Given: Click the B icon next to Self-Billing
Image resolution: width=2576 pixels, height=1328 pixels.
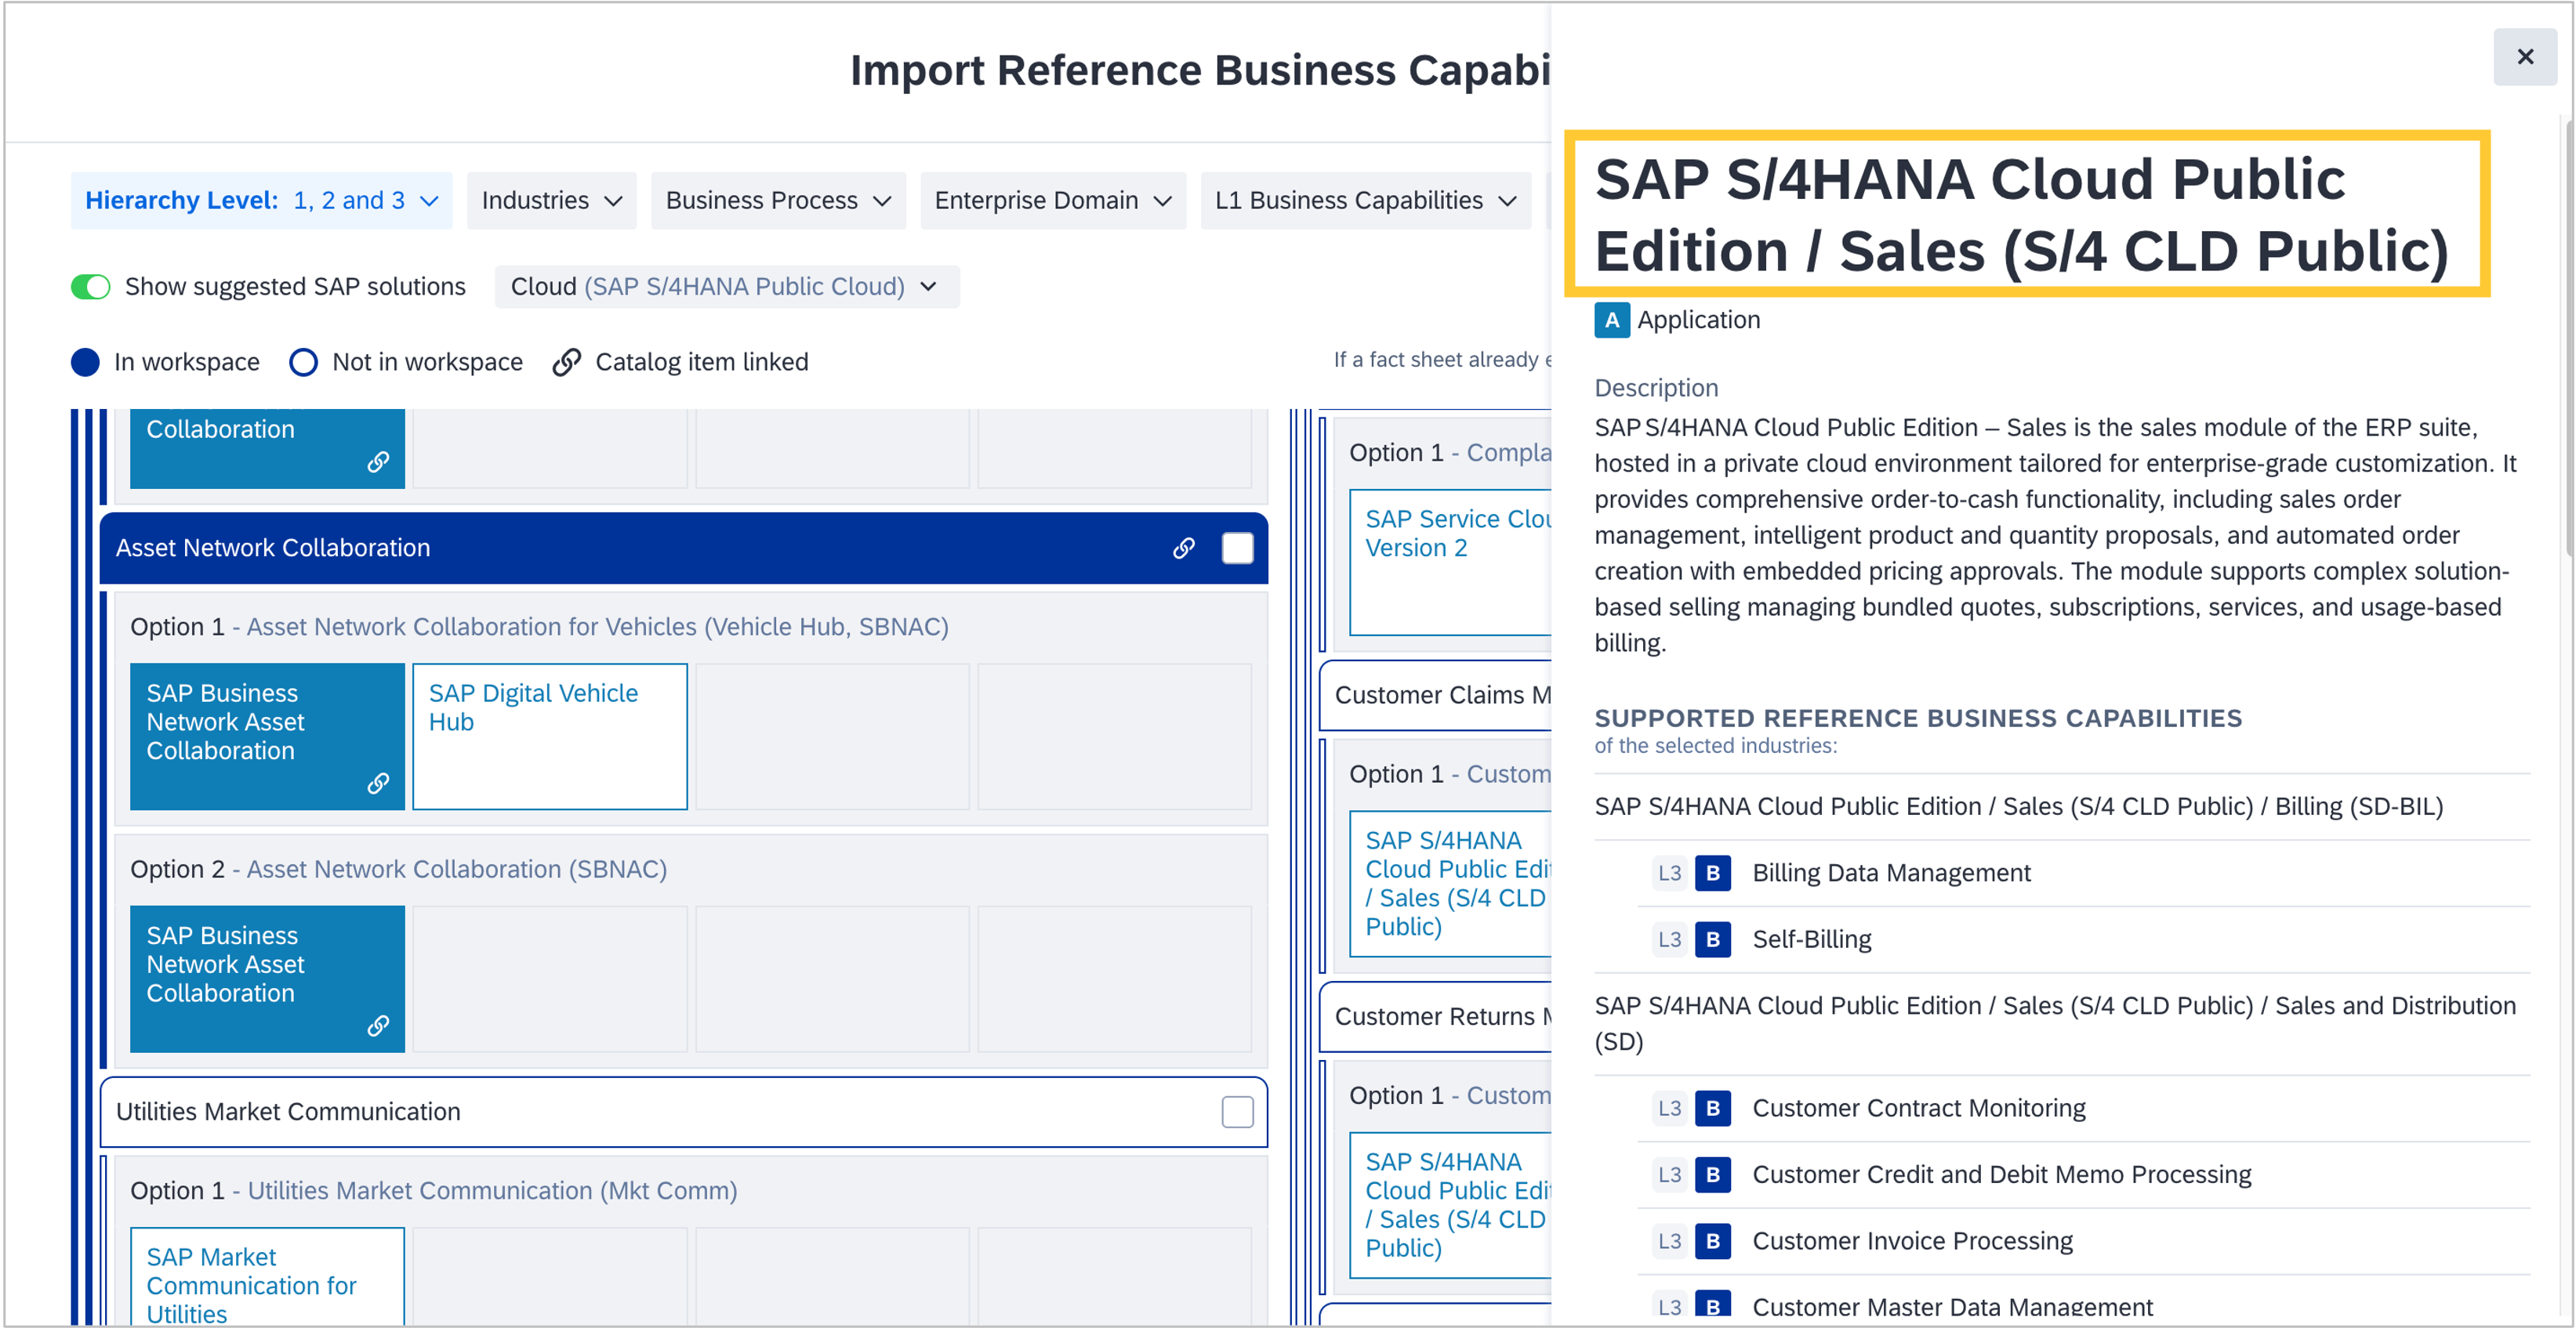Looking at the screenshot, I should pos(1712,939).
